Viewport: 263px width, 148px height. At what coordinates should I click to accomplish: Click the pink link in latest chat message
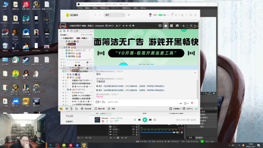pyautogui.click(x=100, y=97)
